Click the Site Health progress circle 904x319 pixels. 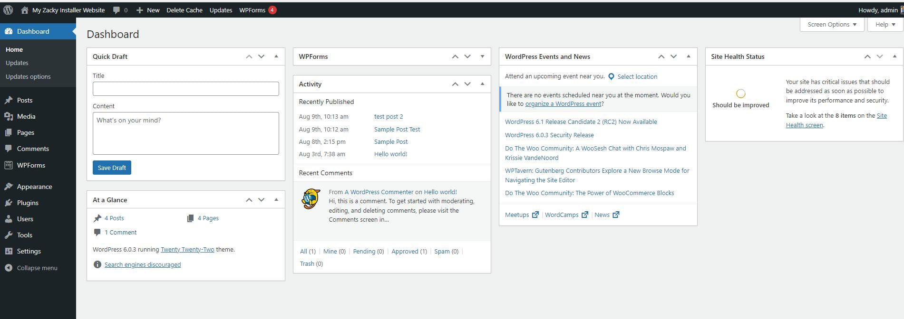pyautogui.click(x=740, y=94)
